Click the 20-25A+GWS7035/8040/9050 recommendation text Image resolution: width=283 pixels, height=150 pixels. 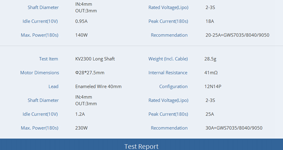coord(237,35)
